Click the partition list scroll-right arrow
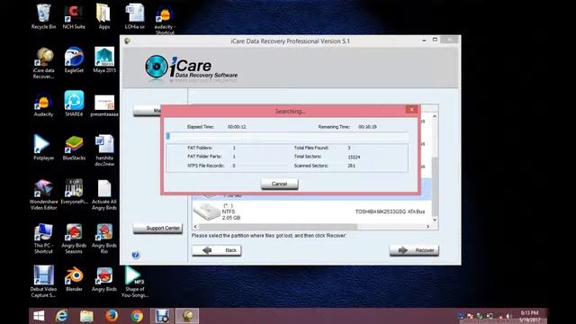This screenshot has width=576, height=324. coord(427,227)
